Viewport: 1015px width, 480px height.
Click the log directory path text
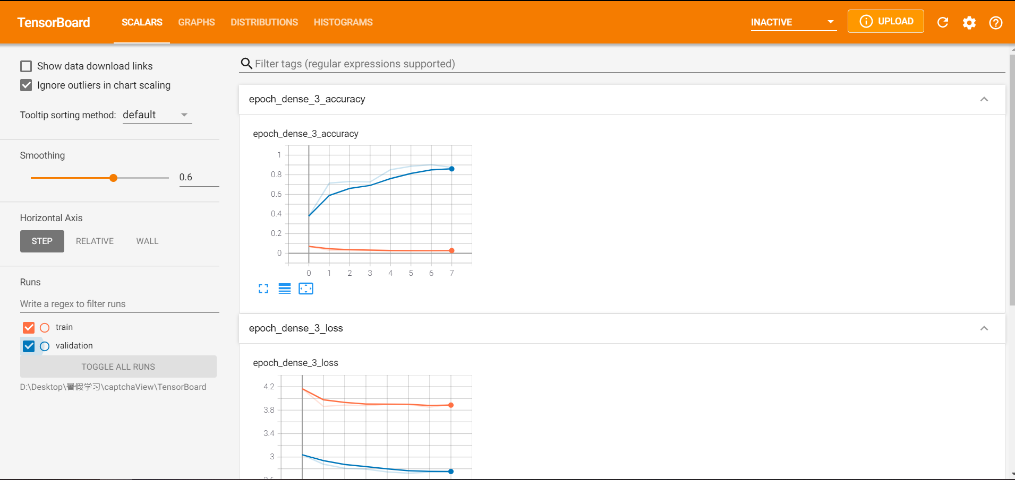pyautogui.click(x=113, y=387)
